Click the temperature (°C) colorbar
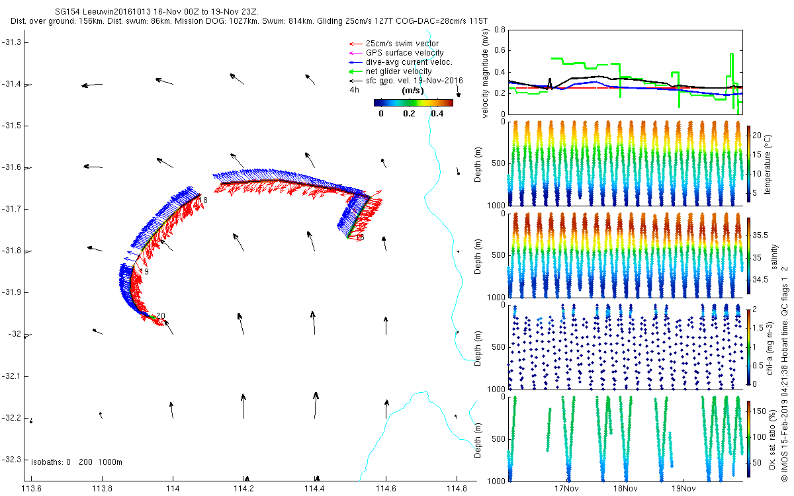The height and width of the screenshot is (496, 794). (748, 163)
